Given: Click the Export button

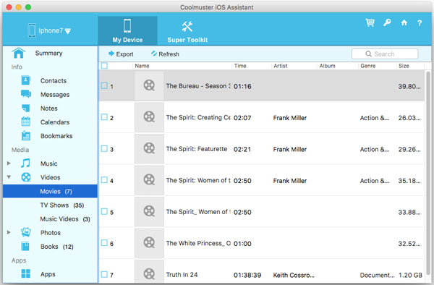Looking at the screenshot, I should tap(121, 54).
